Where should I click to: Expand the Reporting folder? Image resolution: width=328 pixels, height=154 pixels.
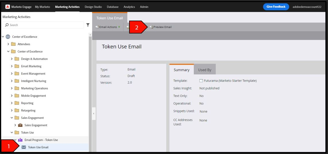coord(12,103)
